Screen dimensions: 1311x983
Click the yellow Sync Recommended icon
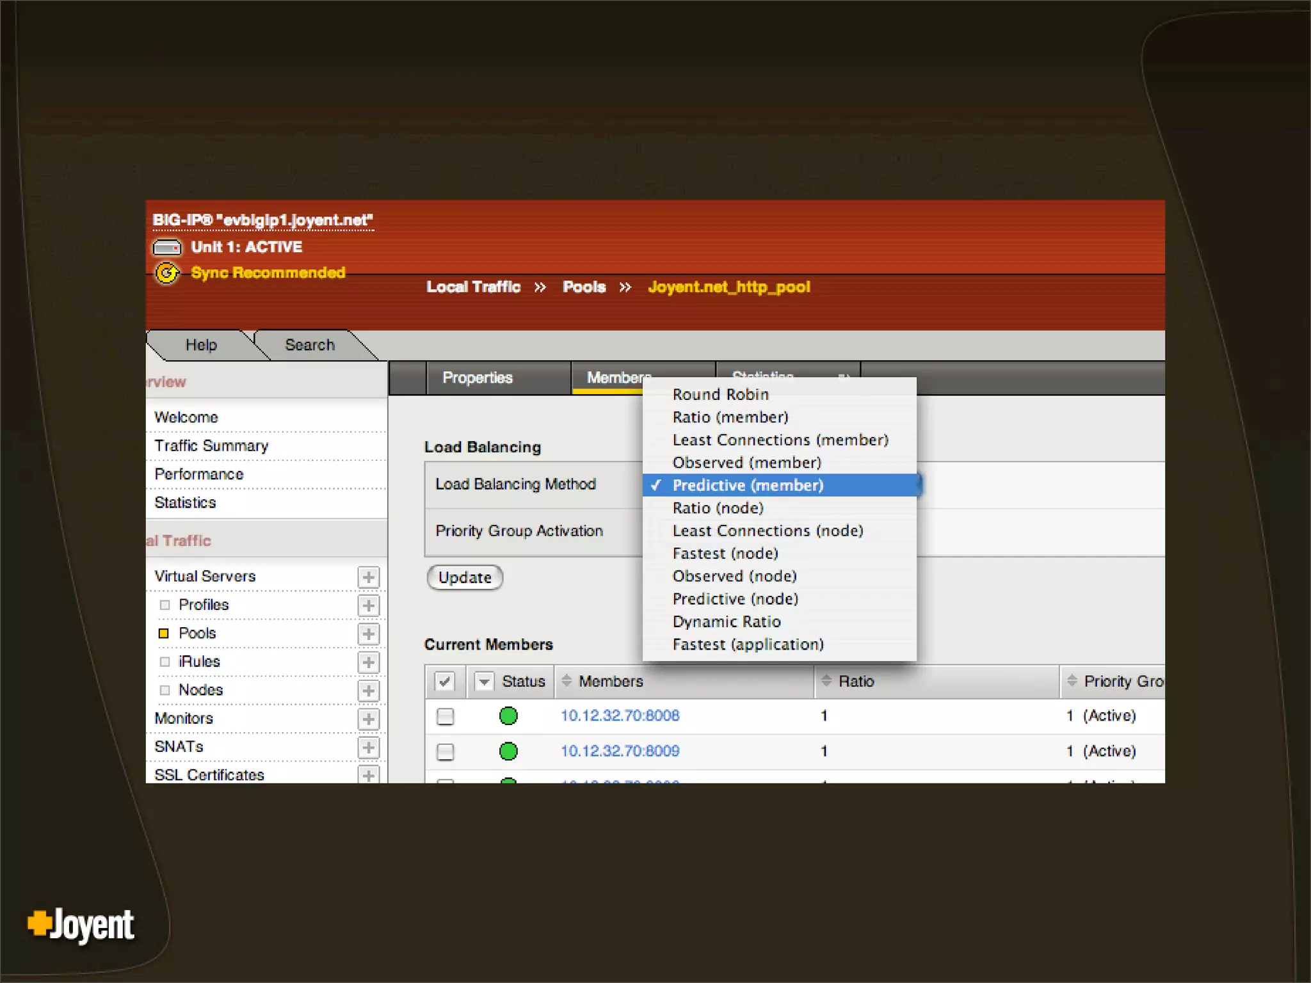168,273
